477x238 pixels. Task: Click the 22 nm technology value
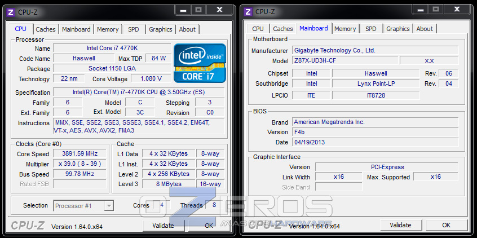tap(69, 78)
